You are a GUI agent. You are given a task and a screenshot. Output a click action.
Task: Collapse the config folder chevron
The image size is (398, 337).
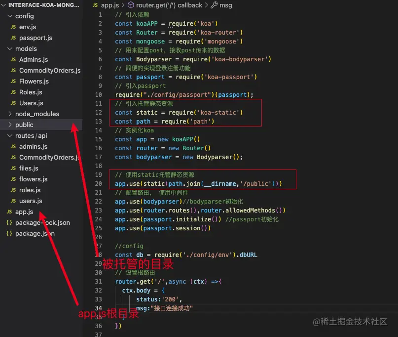tap(10, 16)
